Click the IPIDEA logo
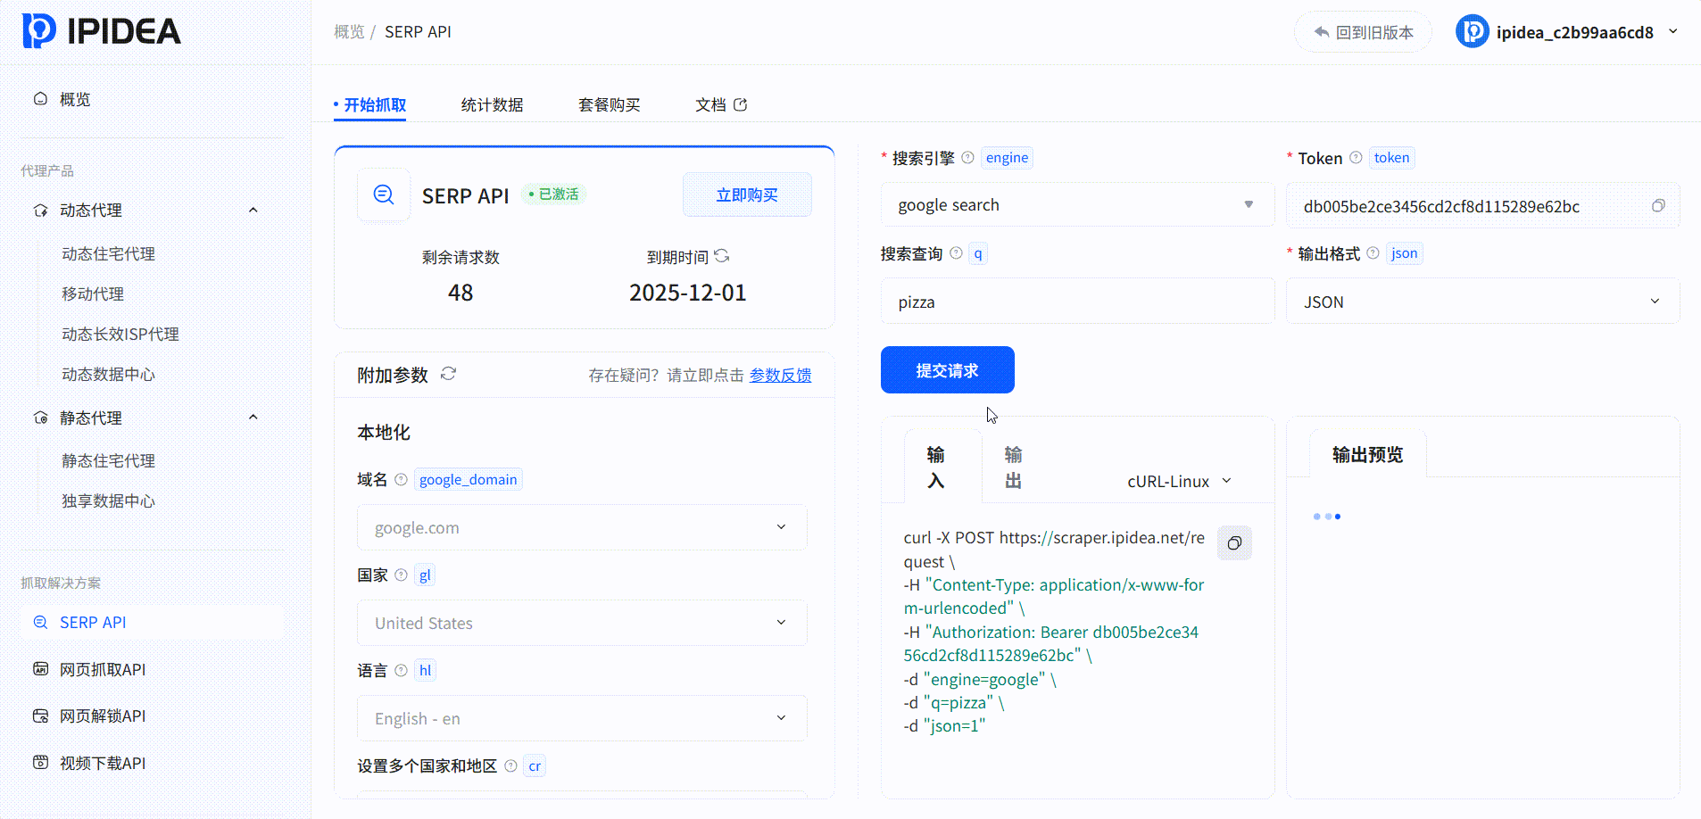This screenshot has width=1701, height=819. click(x=101, y=31)
